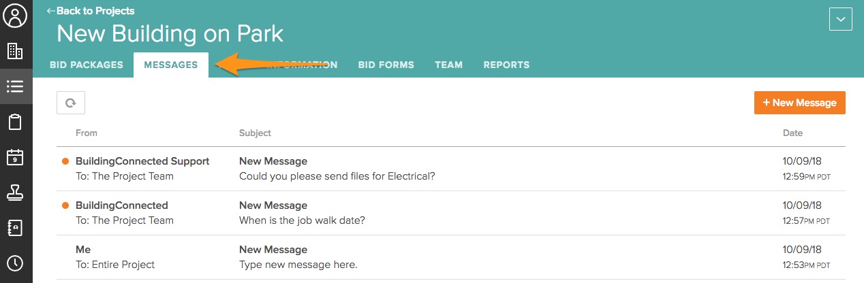Select the Messages tab
Image resolution: width=864 pixels, height=283 pixels.
coord(170,65)
